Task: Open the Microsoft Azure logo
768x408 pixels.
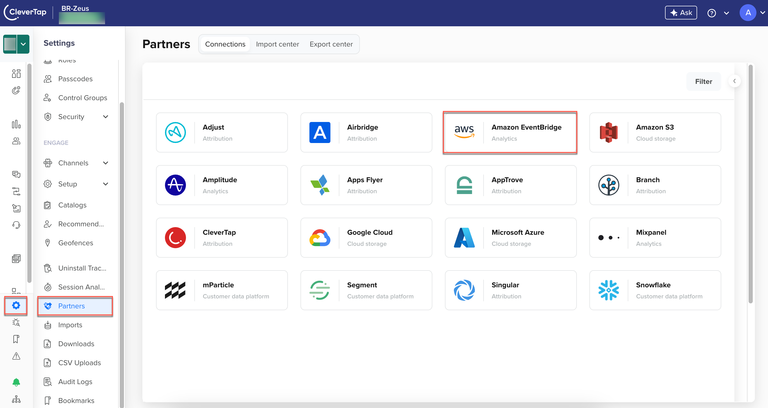Action: coord(464,238)
